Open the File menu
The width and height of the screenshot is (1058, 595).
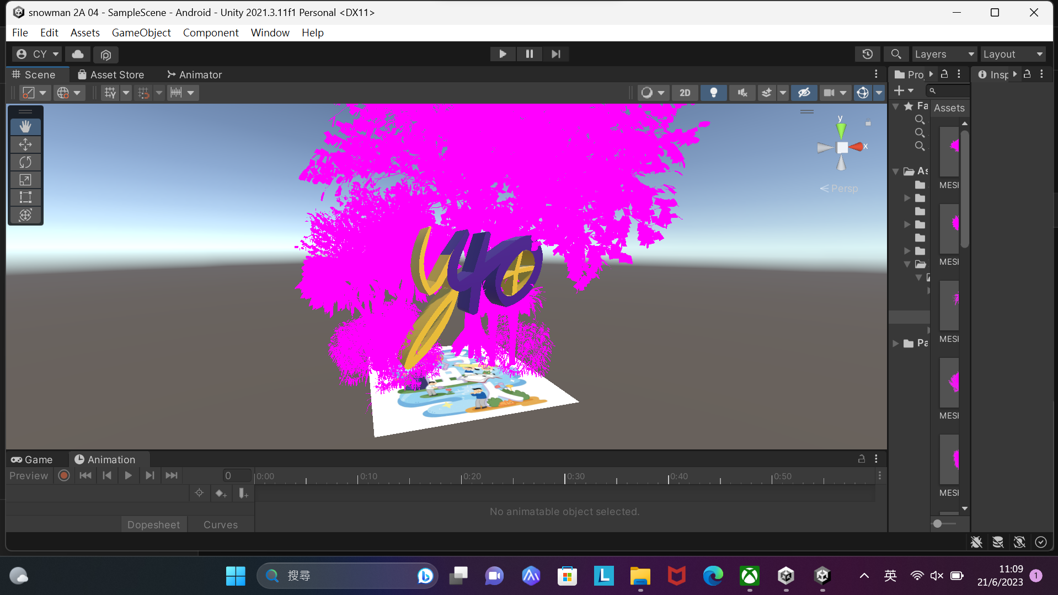20,33
